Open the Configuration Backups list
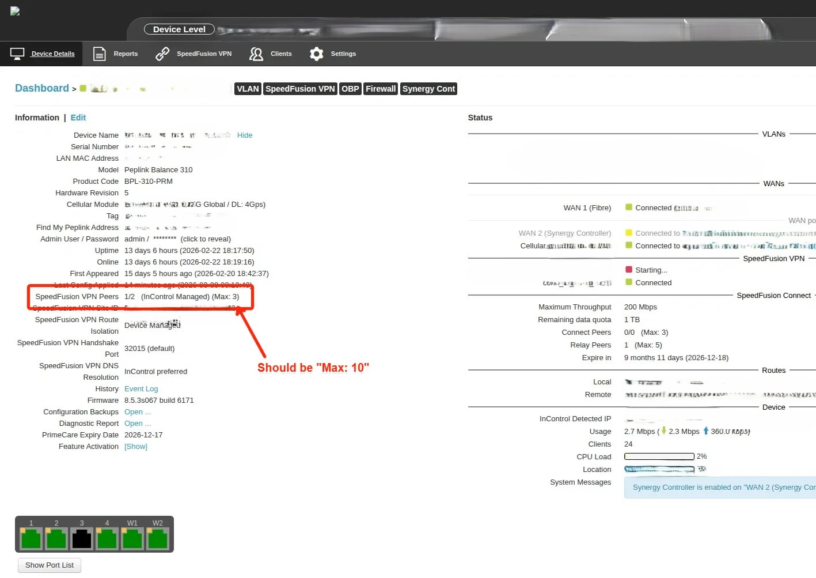 coord(137,412)
